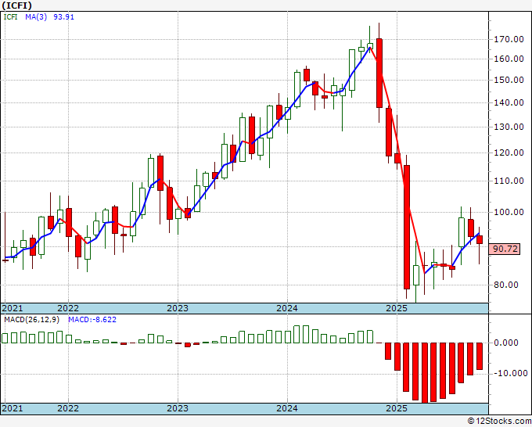Viewport: 532px width, 427px height.
Task: Click the MACD(26,12,9) indicator label
Action: [x=31, y=320]
